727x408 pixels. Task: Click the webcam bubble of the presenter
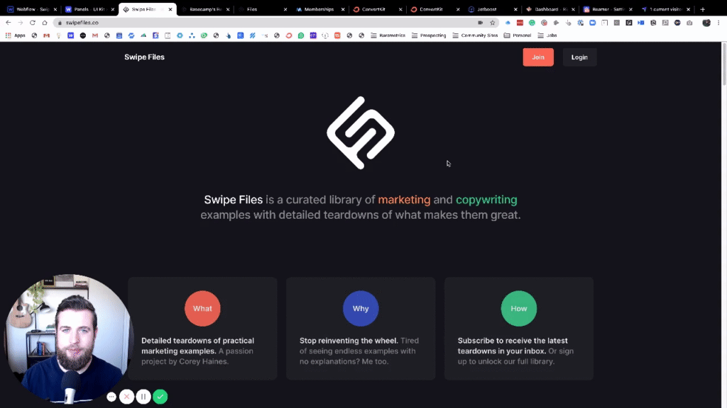click(x=69, y=339)
